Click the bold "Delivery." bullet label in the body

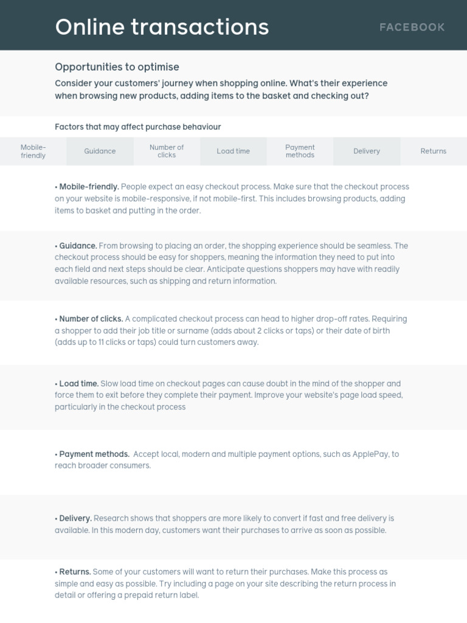point(75,518)
